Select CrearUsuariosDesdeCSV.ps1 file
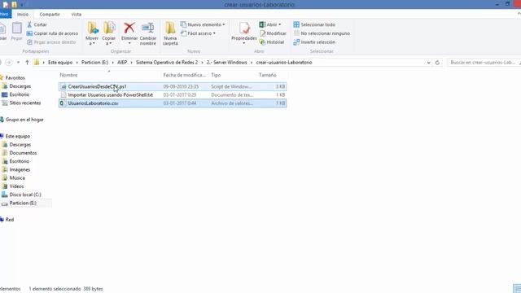The image size is (521, 293). click(x=173, y=86)
